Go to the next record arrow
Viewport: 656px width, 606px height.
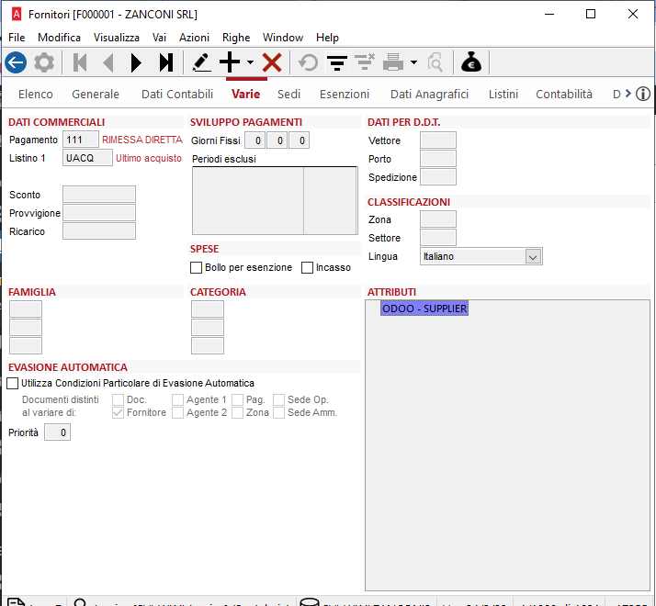(x=137, y=62)
